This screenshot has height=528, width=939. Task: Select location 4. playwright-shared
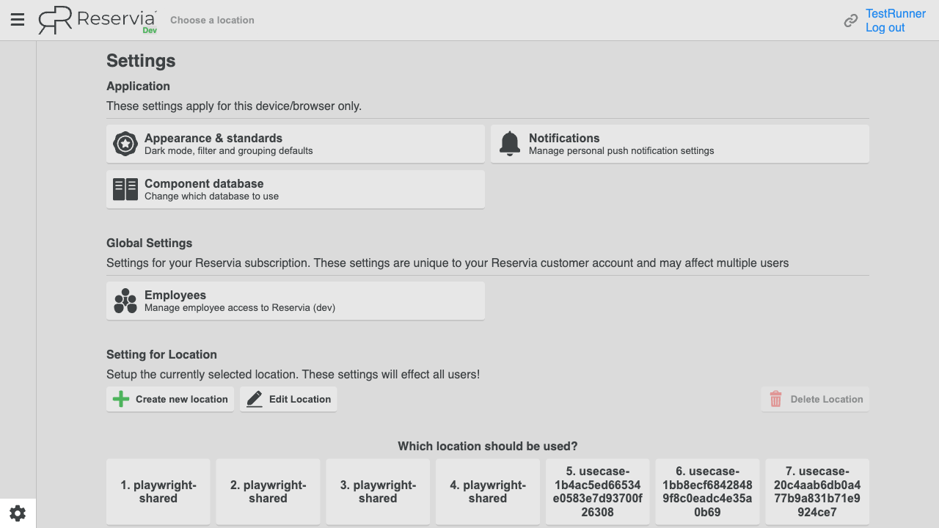(x=488, y=491)
